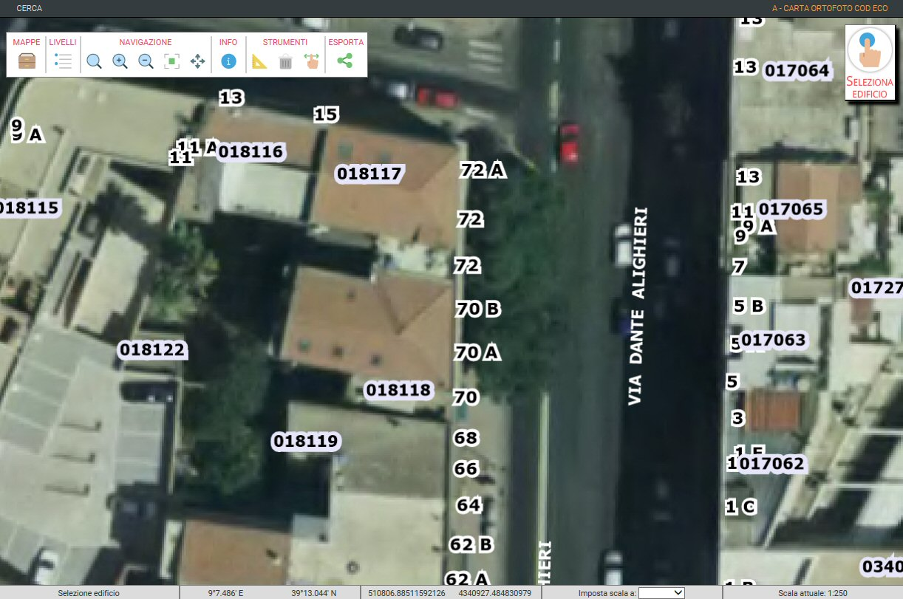Click the zoom to full extent icon

point(171,61)
